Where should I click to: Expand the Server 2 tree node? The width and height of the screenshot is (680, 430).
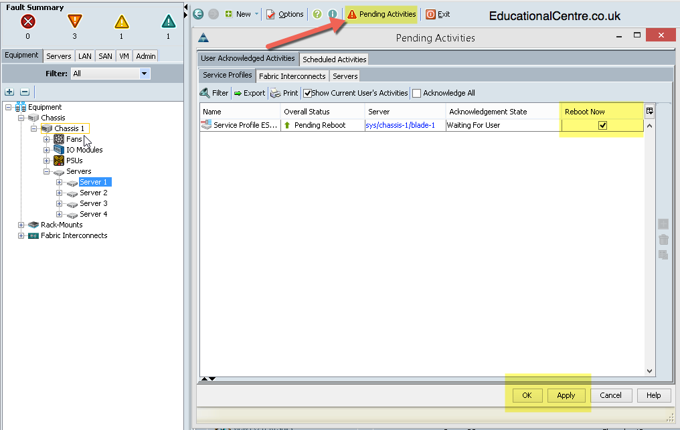pyautogui.click(x=59, y=193)
